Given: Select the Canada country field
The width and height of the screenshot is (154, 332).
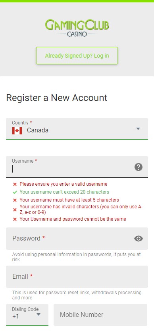Looking at the screenshot, I should tap(77, 129).
